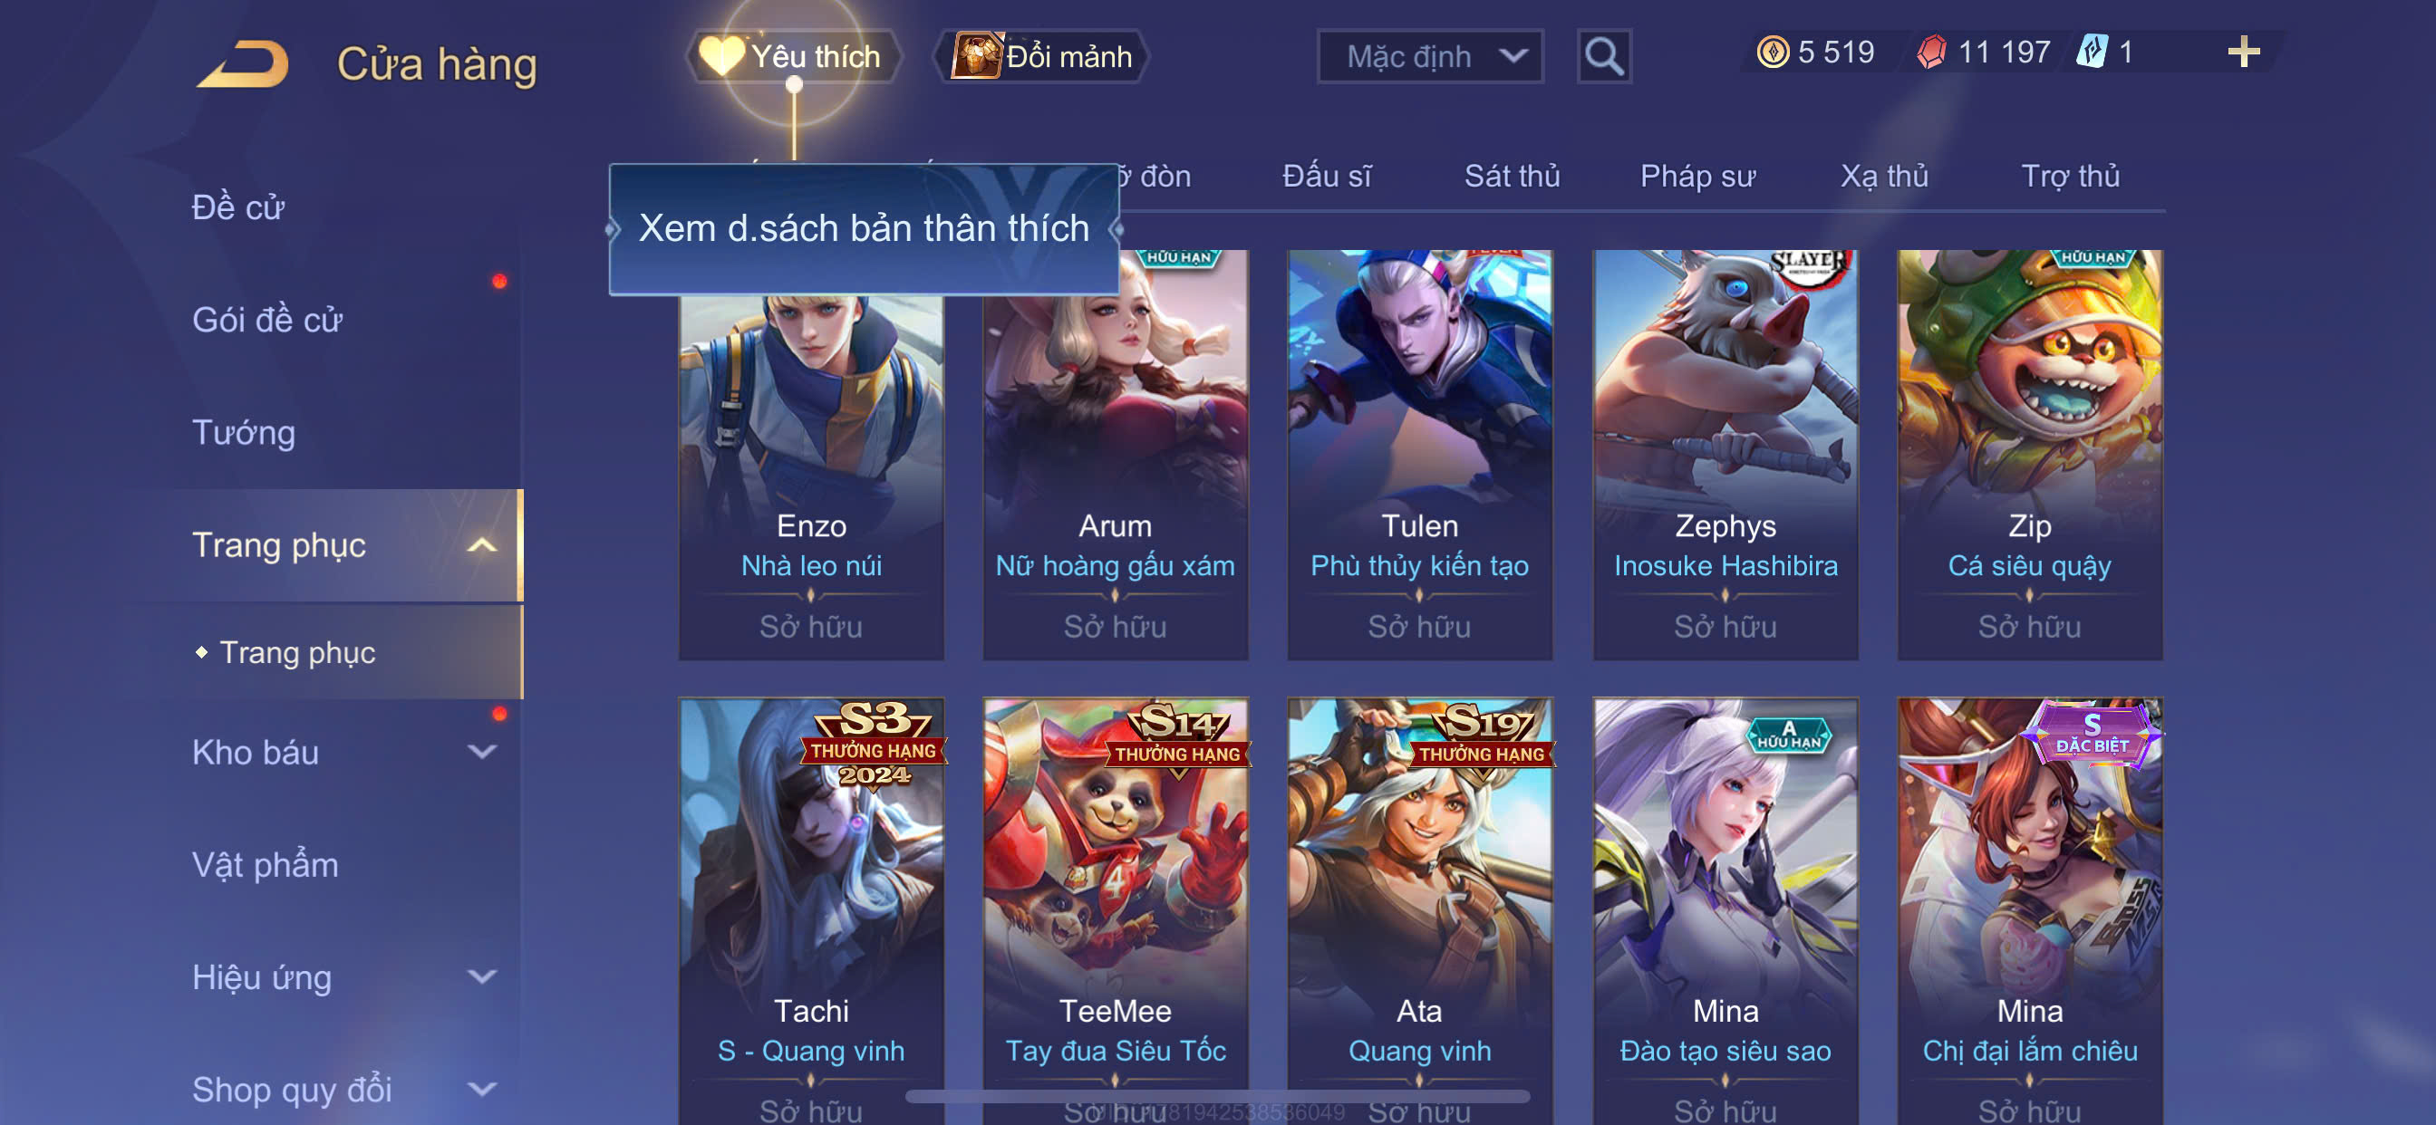
Task: Tap the plus icon to add currency
Action: point(2243,52)
